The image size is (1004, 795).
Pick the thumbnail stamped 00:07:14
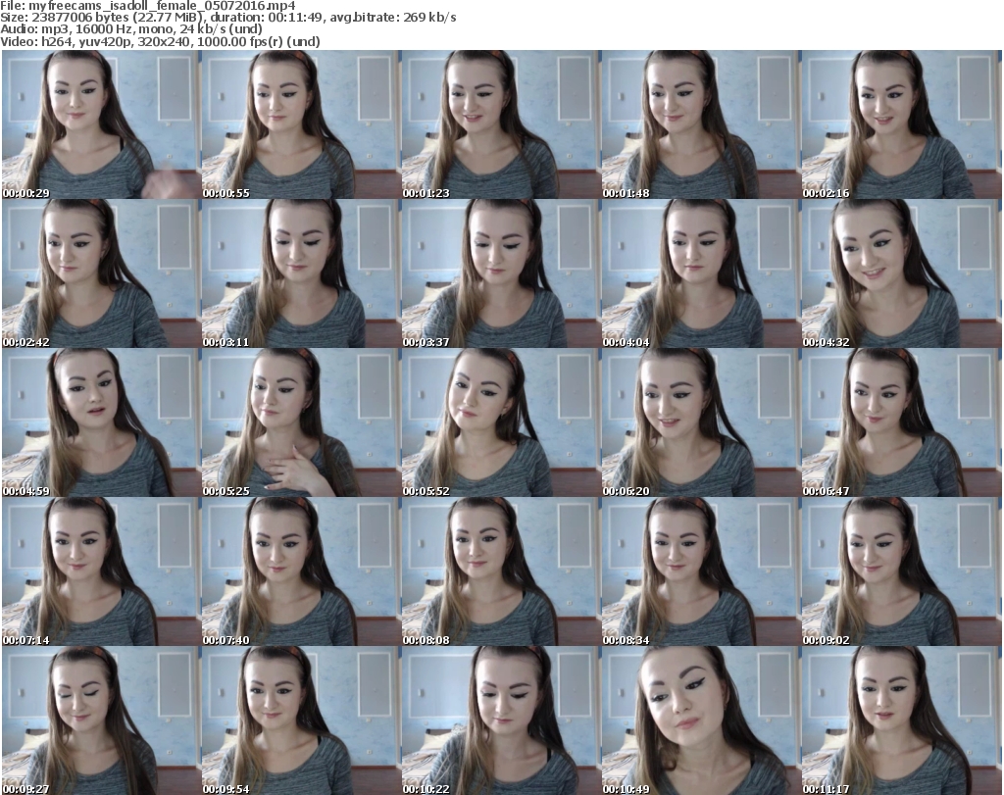[101, 571]
